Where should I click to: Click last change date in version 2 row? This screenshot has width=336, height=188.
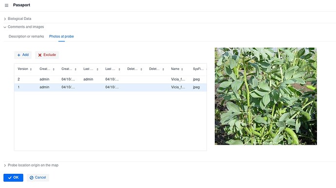point(112,79)
